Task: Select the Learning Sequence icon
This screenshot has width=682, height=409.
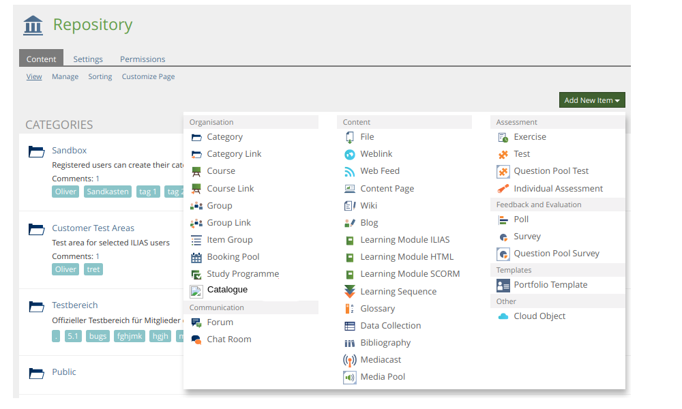Action: 349,292
